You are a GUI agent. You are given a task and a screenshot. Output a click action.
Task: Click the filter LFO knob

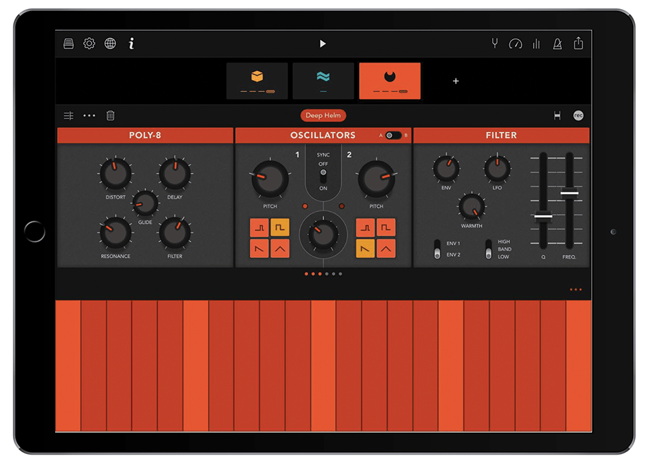click(497, 168)
